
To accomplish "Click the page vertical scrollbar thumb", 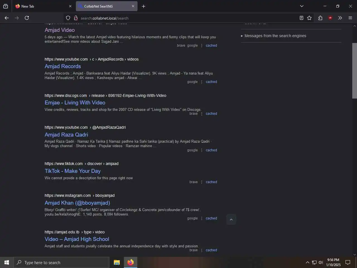I will point(354,71).
